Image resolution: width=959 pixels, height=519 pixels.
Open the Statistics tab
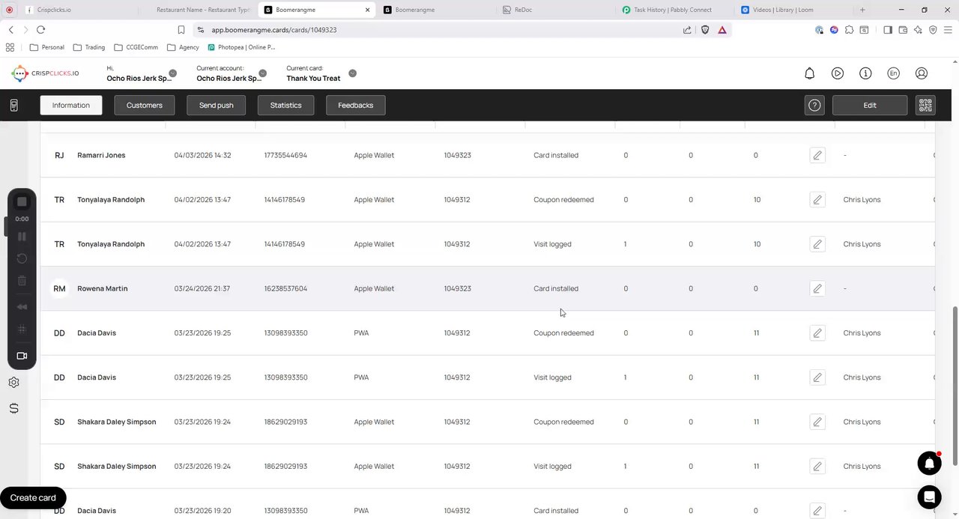click(x=286, y=106)
